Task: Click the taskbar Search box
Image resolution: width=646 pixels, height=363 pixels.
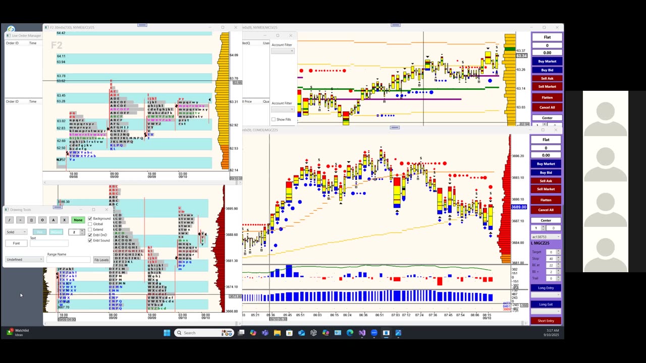Action: coord(204,333)
